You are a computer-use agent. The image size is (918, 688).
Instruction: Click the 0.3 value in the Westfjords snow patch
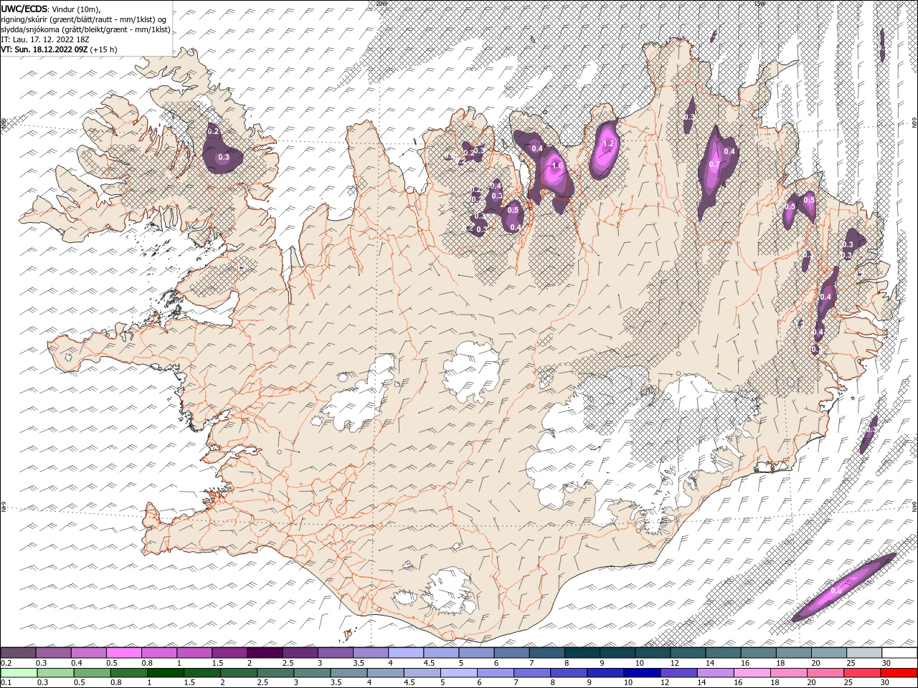point(223,157)
